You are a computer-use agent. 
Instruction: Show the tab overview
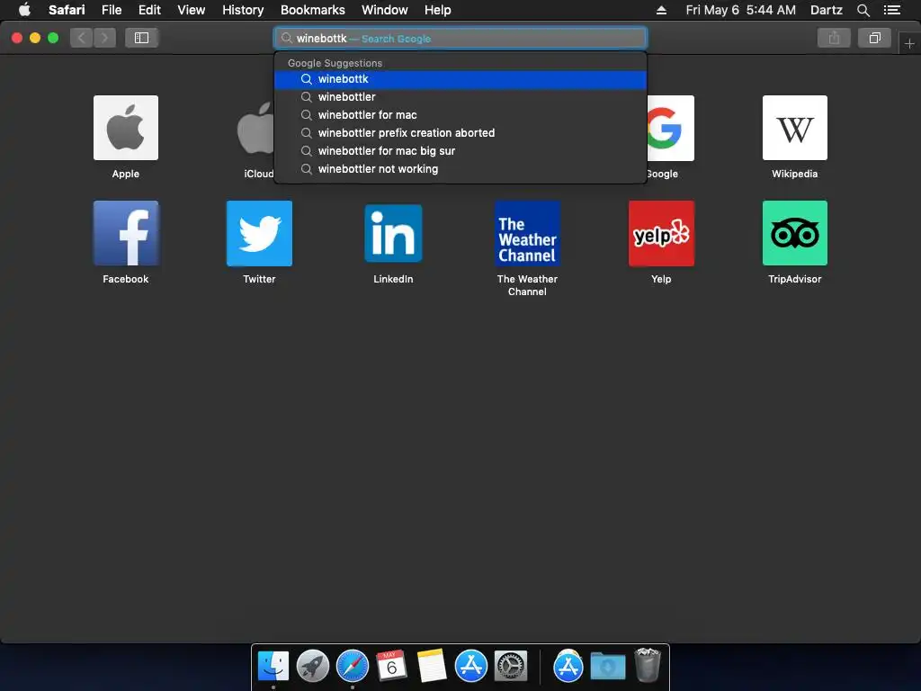coord(874,38)
